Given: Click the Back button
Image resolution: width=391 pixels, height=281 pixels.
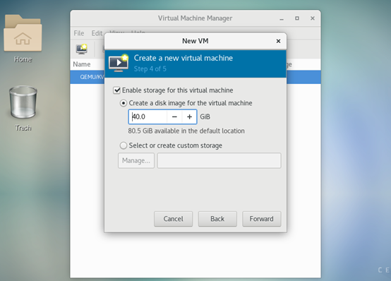Looking at the screenshot, I should click(x=217, y=219).
